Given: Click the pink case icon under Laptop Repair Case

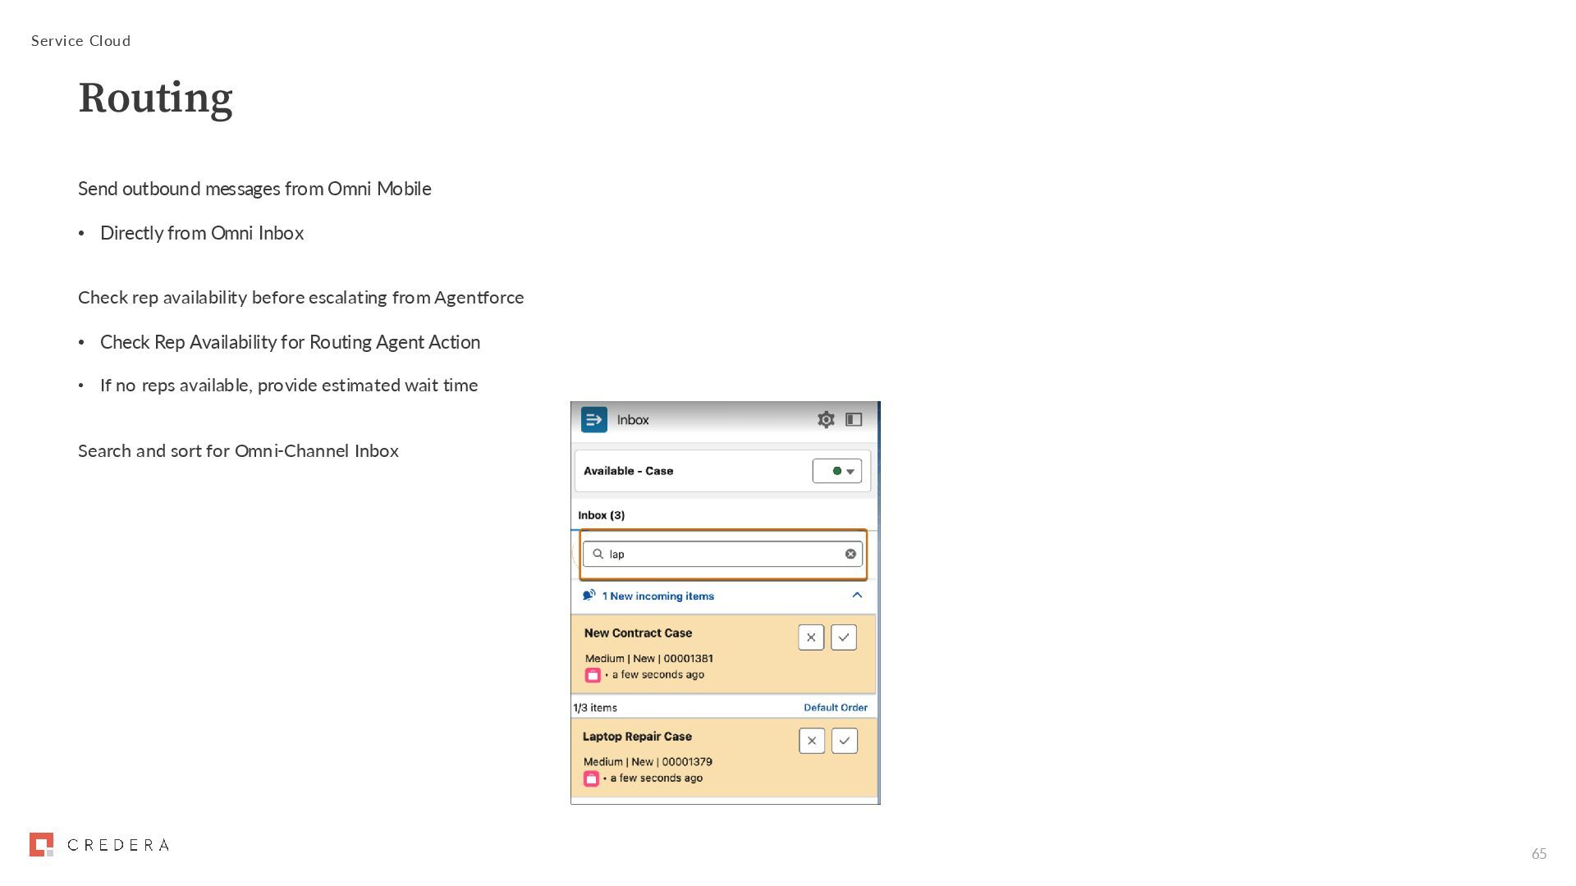Looking at the screenshot, I should coord(591,779).
